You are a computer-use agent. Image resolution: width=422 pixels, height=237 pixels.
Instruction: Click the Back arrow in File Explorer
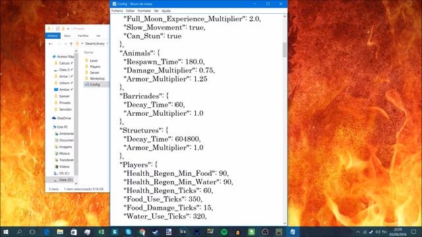[50, 43]
